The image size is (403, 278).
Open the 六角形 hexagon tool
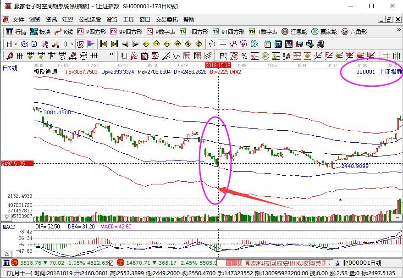tap(354, 32)
